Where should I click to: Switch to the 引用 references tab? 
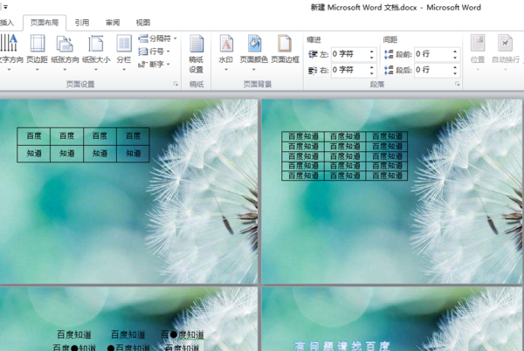pos(82,23)
